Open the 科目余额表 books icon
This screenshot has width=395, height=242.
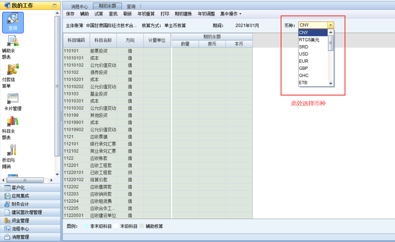pyautogui.click(x=13, y=121)
